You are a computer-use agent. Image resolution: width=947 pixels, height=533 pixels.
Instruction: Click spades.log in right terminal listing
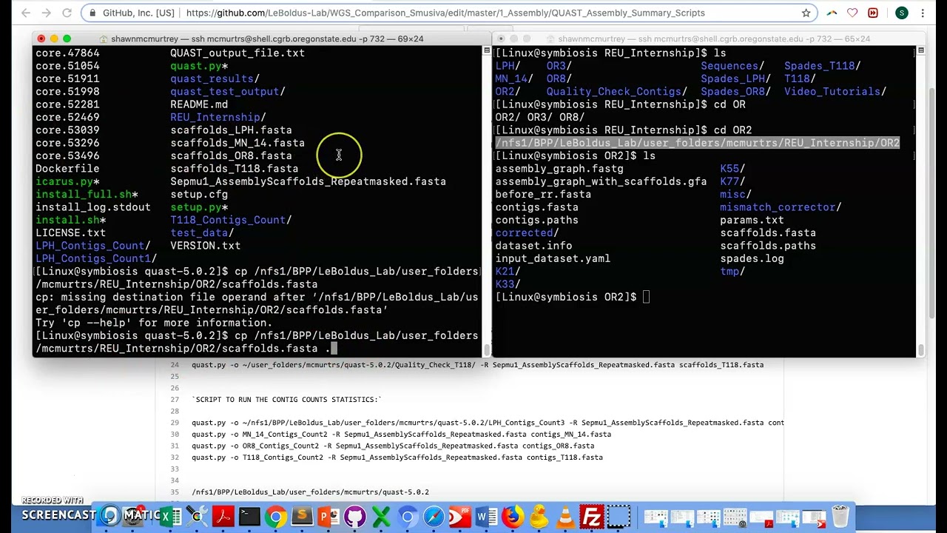[x=752, y=259]
